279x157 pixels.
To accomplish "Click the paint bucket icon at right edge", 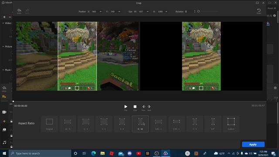I will coord(268,24).
